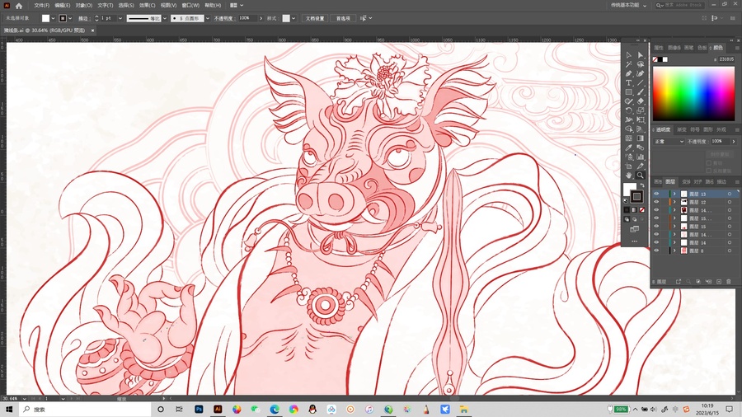Switch to the 渐变 panel tab
Viewport: 742px width, 417px height.
[682, 129]
